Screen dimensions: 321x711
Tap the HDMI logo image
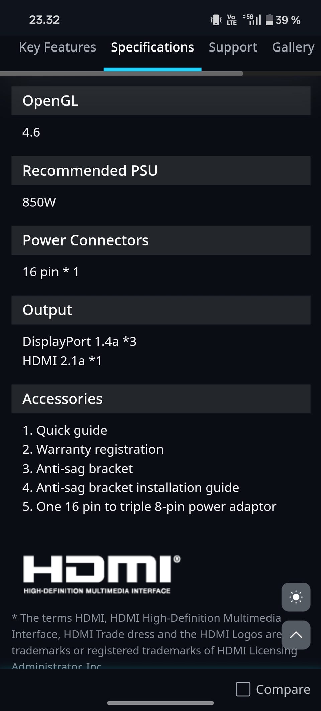pos(101,574)
